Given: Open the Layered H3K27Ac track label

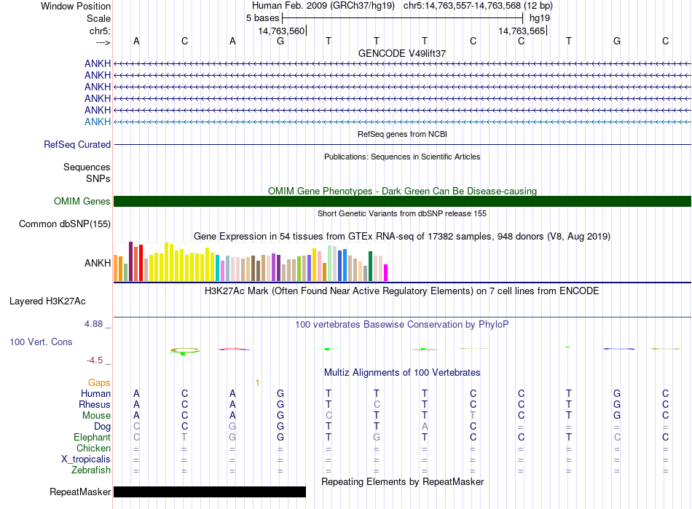Looking at the screenshot, I should point(47,301).
